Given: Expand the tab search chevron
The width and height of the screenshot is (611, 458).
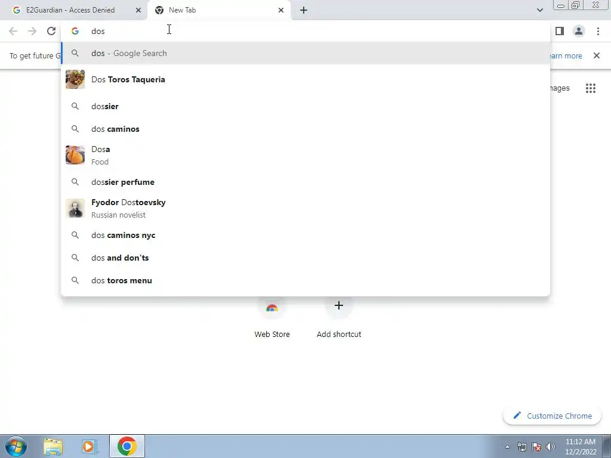Looking at the screenshot, I should (x=539, y=10).
